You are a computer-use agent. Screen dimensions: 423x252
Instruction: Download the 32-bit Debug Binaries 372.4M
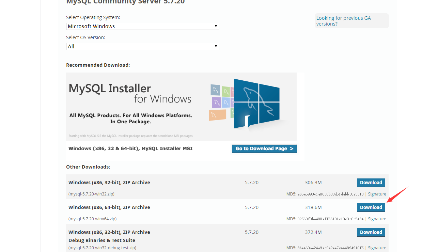tap(371, 232)
